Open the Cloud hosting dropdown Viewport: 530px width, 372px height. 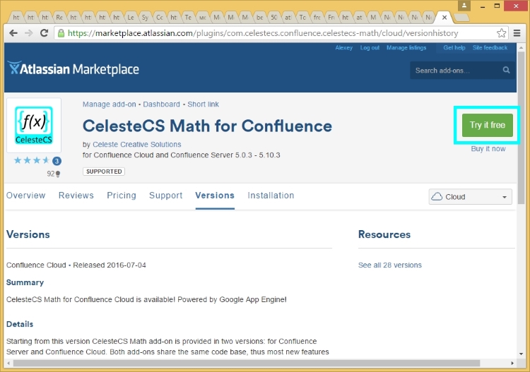[470, 196]
